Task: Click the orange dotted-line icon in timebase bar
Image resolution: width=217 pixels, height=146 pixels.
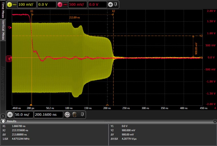Action: tap(74, 115)
